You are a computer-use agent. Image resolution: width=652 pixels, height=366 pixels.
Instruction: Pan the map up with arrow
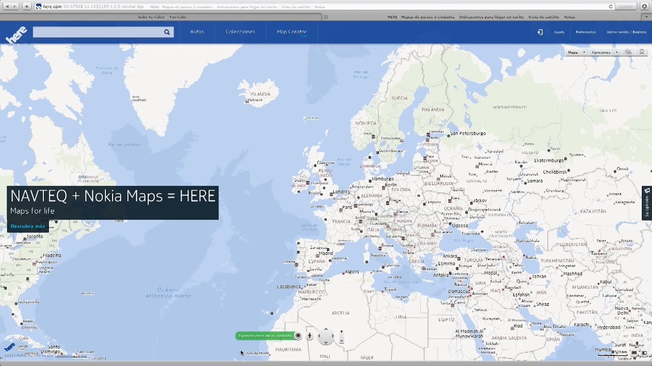[x=326, y=329]
